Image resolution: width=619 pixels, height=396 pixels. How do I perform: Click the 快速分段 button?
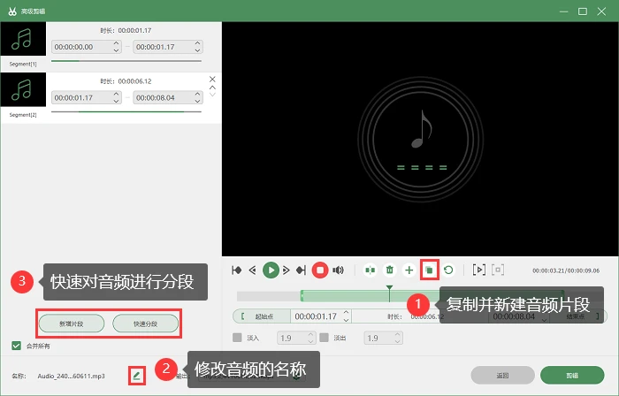point(146,324)
